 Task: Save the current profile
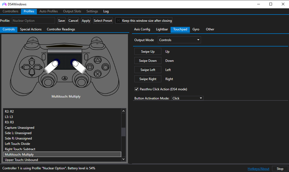[62, 21]
